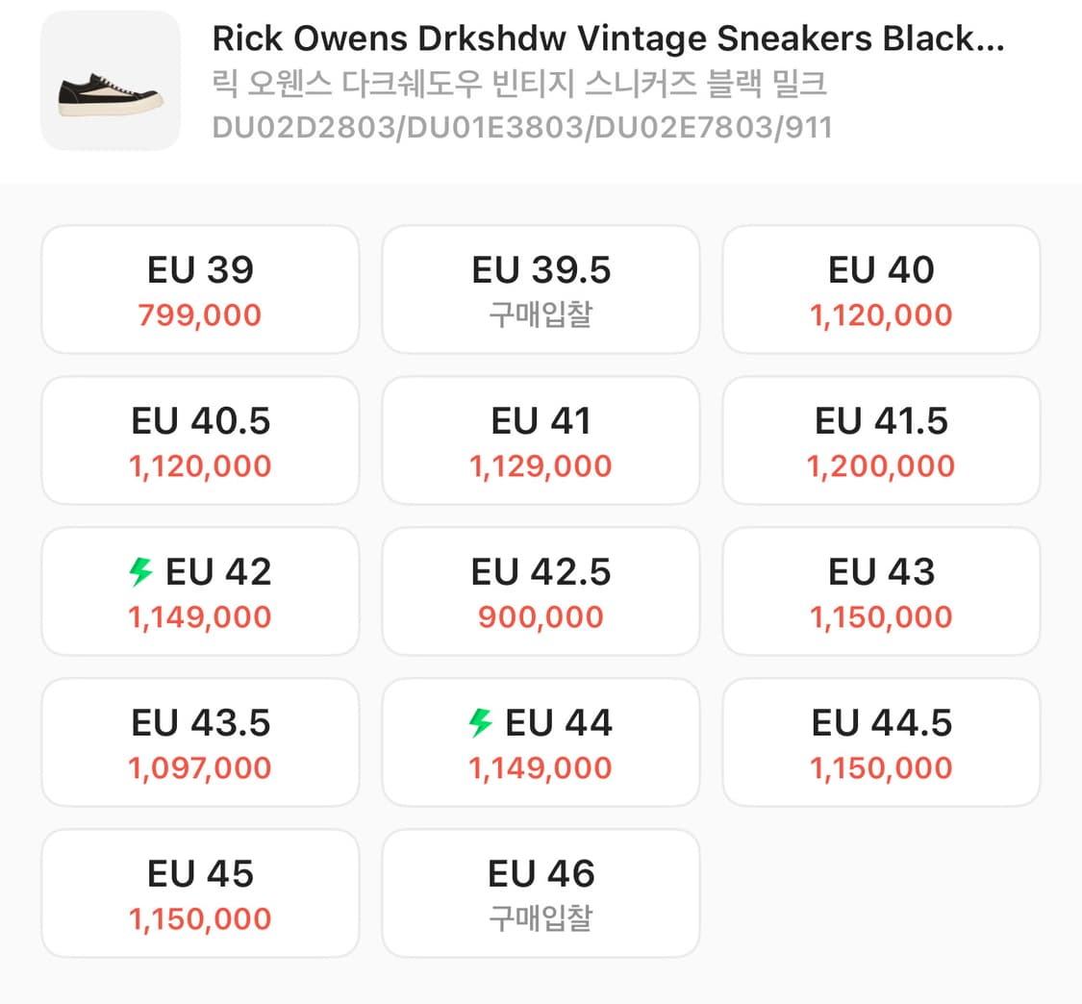This screenshot has width=1082, height=1004.
Task: Choose the EU 44.5 size tile
Action: point(881,742)
